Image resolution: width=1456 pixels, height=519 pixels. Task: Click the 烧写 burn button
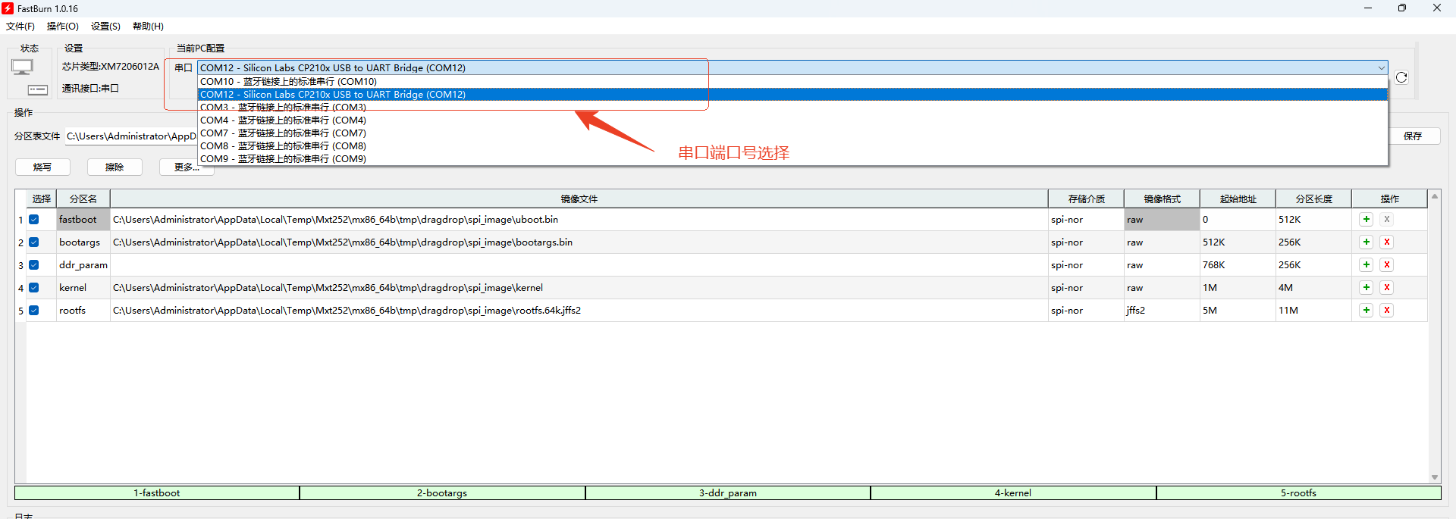click(42, 167)
